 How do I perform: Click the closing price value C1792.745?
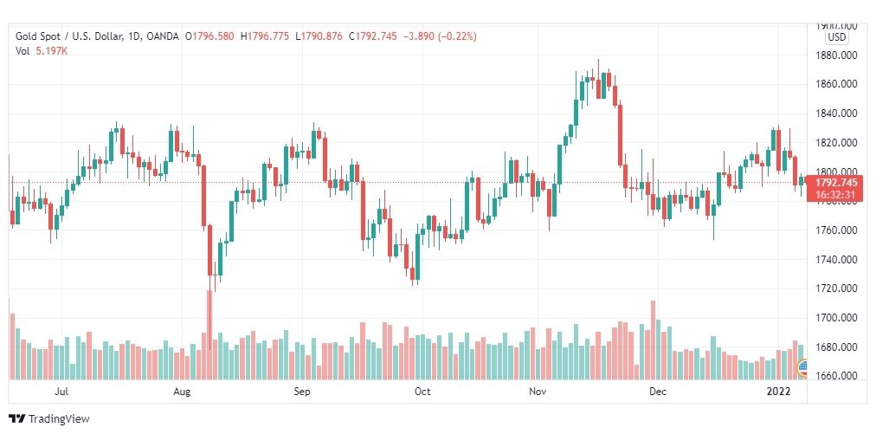click(x=372, y=36)
